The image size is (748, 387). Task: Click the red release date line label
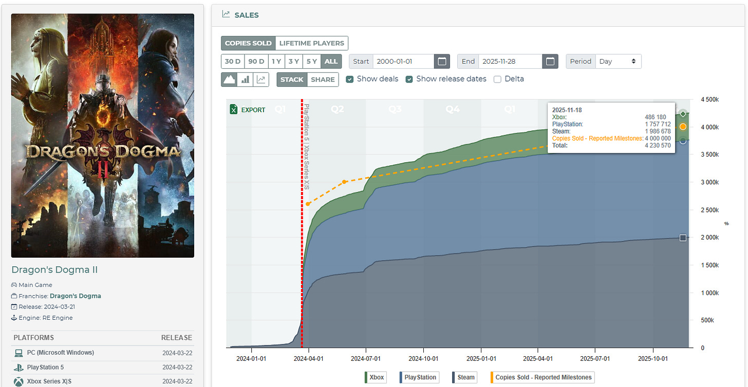(x=307, y=147)
